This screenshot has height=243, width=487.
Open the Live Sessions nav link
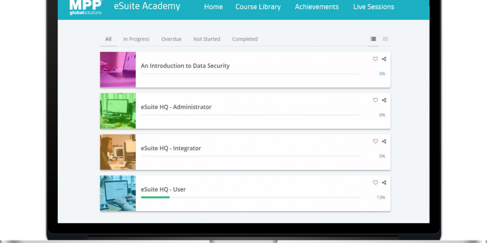pos(373,7)
